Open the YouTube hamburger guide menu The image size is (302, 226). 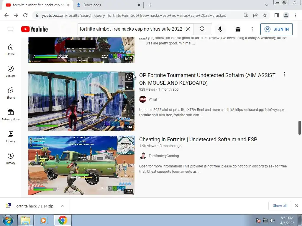pos(11,29)
